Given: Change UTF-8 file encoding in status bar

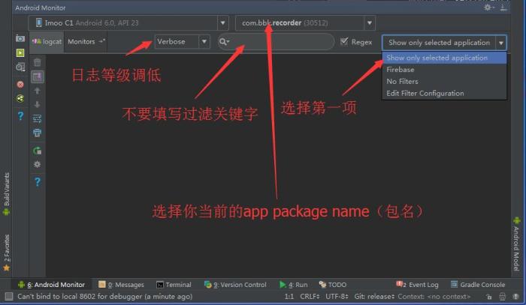Looking at the screenshot, I should [x=337, y=296].
